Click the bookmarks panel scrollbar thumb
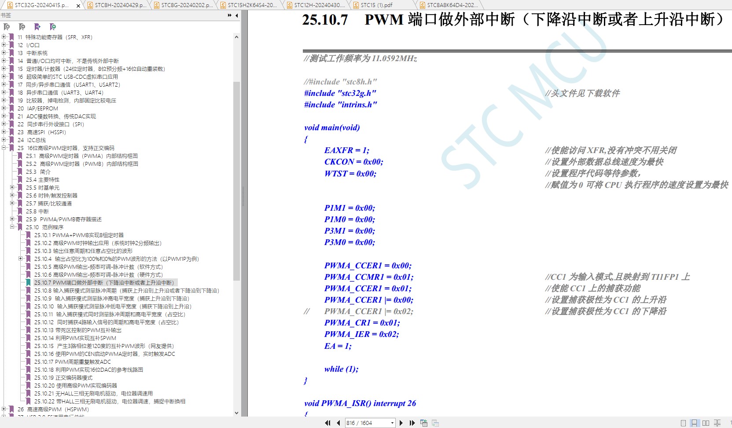The height and width of the screenshot is (428, 732). point(237,181)
